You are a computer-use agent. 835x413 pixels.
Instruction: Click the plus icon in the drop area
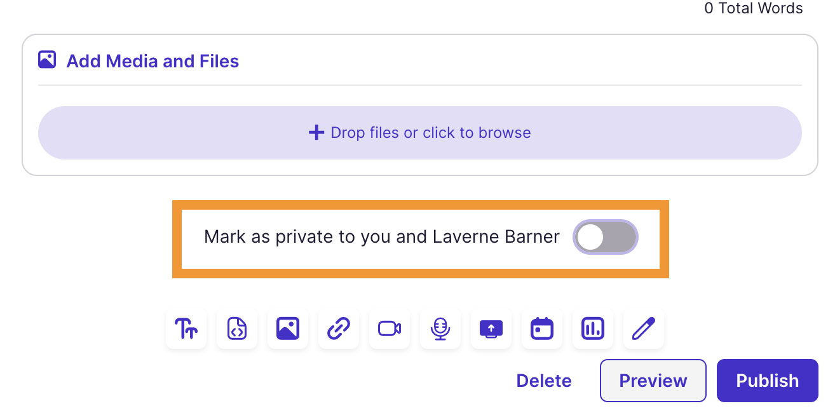coord(316,132)
